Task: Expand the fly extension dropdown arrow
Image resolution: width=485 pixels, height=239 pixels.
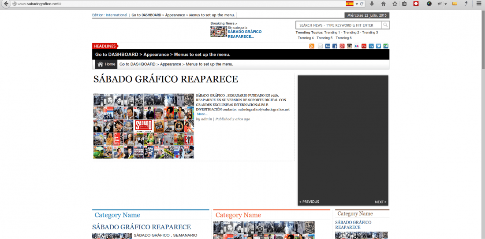Action: [x=446, y=4]
